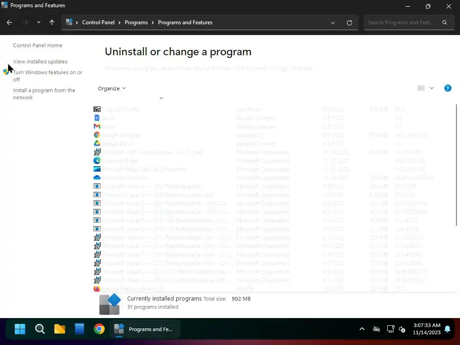Click the refresh icon in address bar

349,22
